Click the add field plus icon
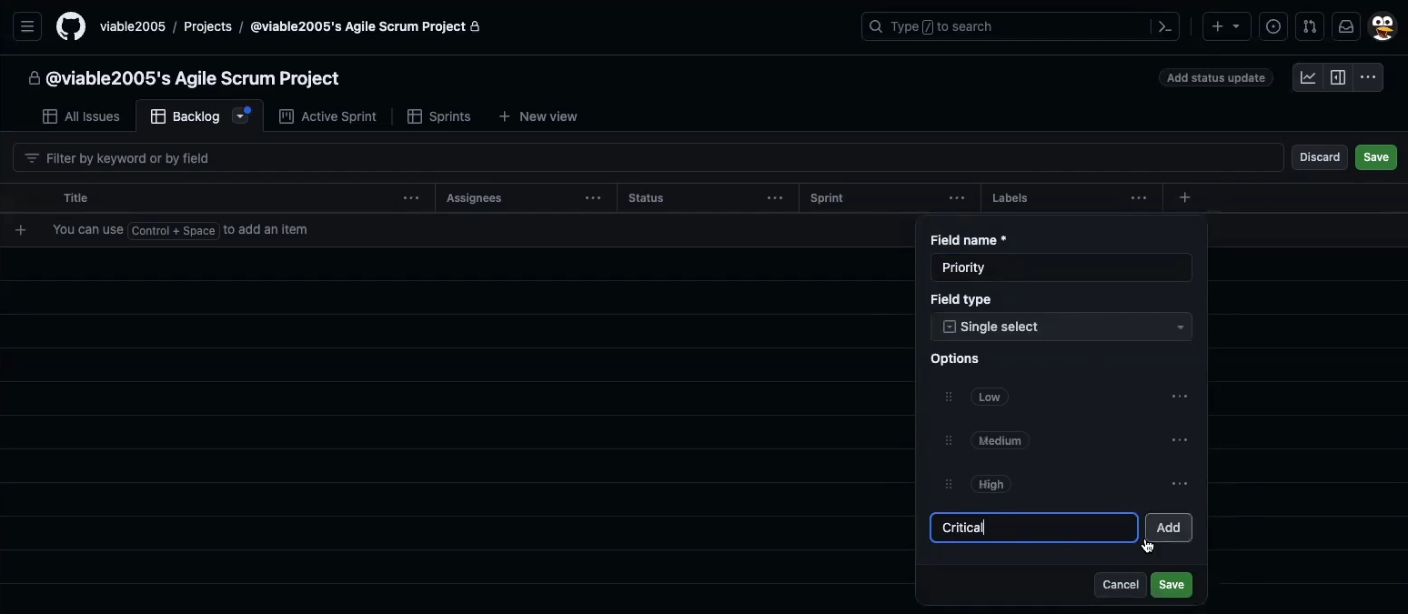Screen dimensions: 1408x614 [1184, 197]
